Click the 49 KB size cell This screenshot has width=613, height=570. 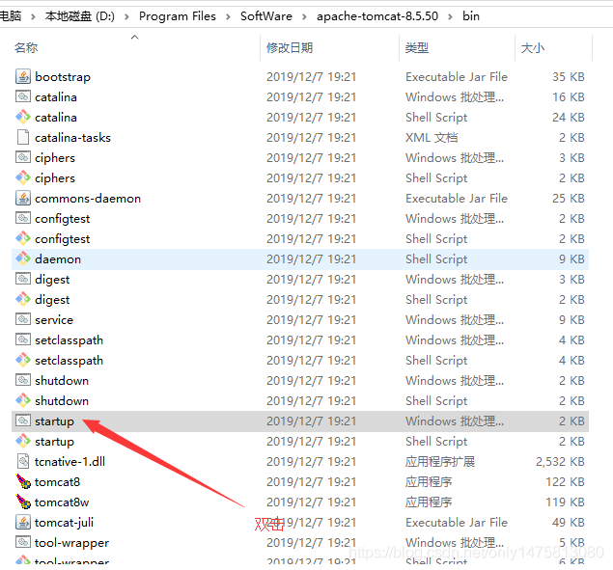tap(568, 523)
